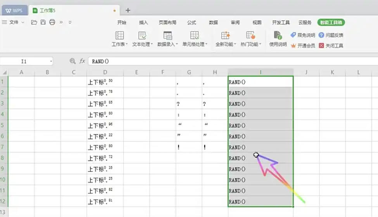Switch to the 开始 ribbon tab
The width and height of the screenshot is (378, 217).
coord(121,22)
